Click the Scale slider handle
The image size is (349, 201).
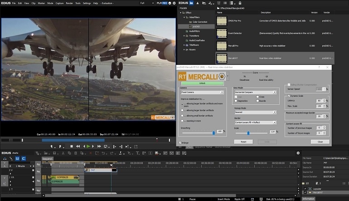click(248, 133)
